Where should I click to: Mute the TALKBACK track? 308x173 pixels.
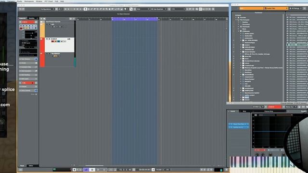[x=47, y=53]
